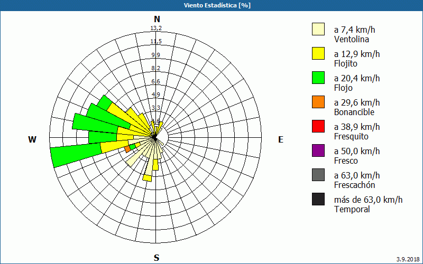Click the 4,9 scale value

point(155,95)
